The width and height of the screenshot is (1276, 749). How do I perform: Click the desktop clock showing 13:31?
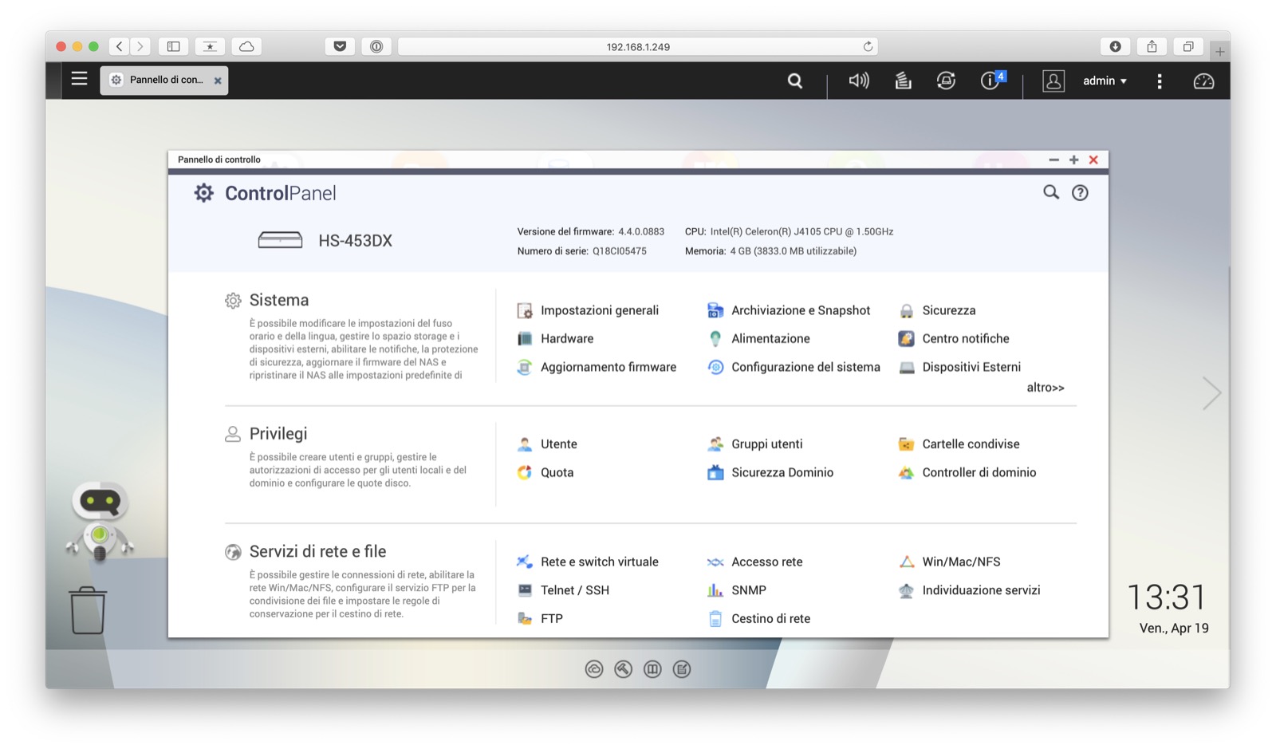(x=1167, y=597)
